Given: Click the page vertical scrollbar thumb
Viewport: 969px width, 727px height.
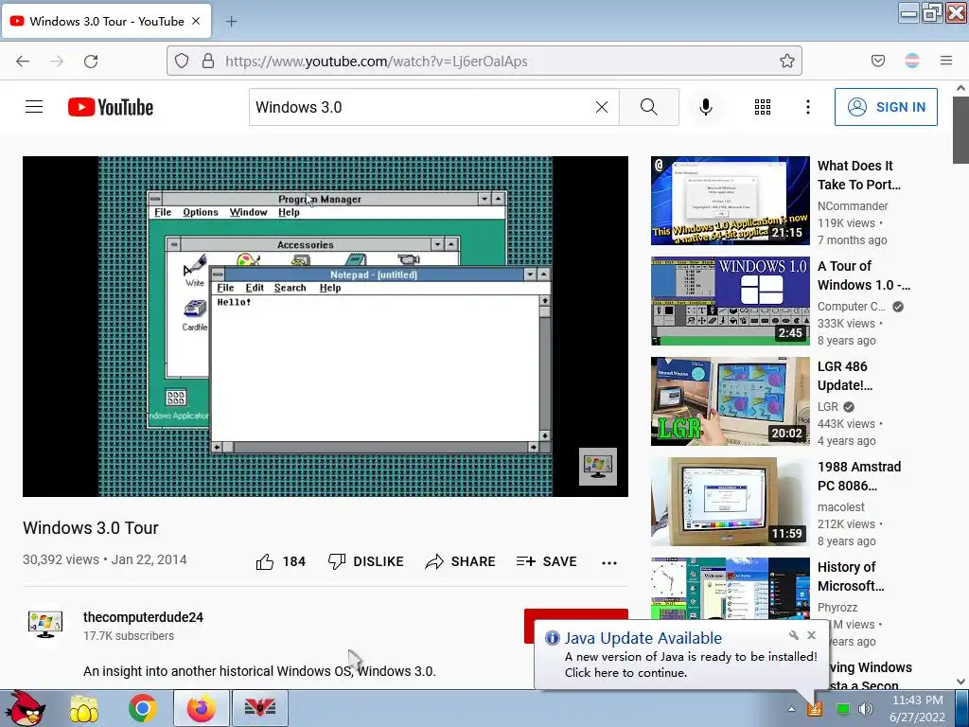Looking at the screenshot, I should pos(960,130).
